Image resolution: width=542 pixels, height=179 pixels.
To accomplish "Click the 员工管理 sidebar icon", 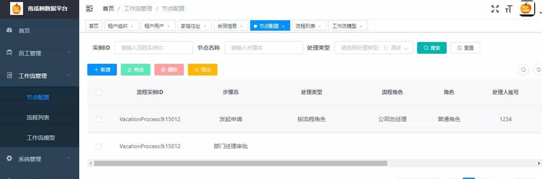I will tap(9, 53).
